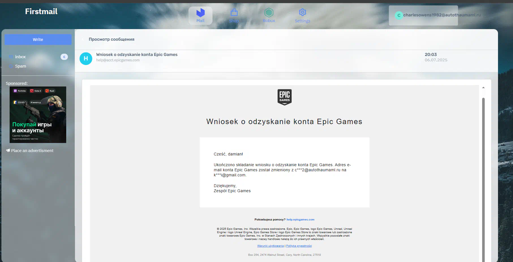This screenshot has width=513, height=262.
Task: Click the CS:GO tag in the sponsored ad
Action: [x=20, y=102]
